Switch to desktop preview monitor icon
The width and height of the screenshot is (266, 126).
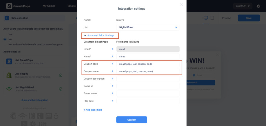(x=206, y=18)
